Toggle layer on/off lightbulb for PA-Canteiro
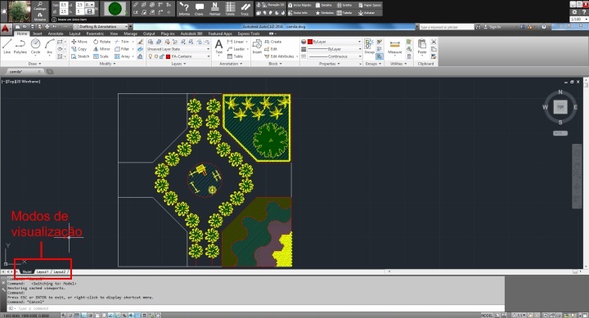The image size is (589, 318). pyautogui.click(x=151, y=56)
